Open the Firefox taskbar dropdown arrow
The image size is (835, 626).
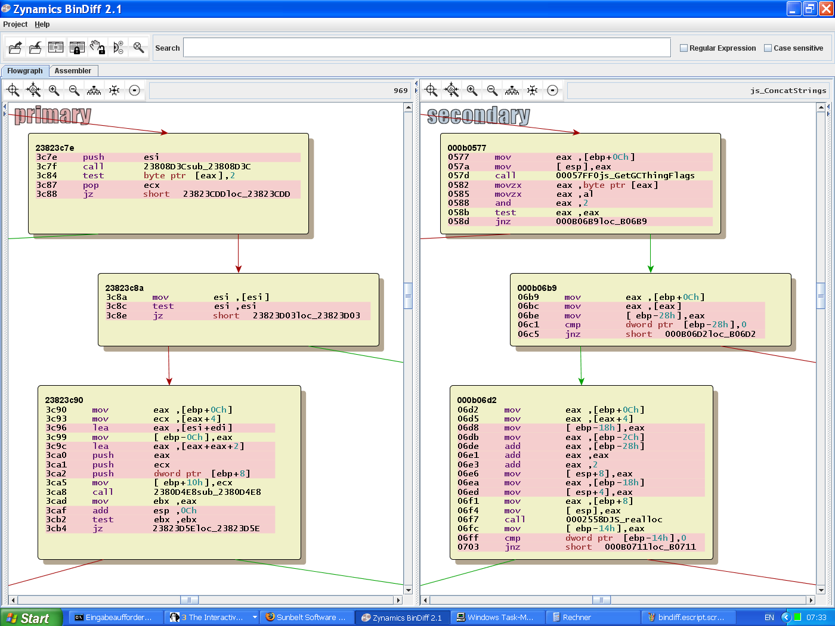[x=253, y=617]
